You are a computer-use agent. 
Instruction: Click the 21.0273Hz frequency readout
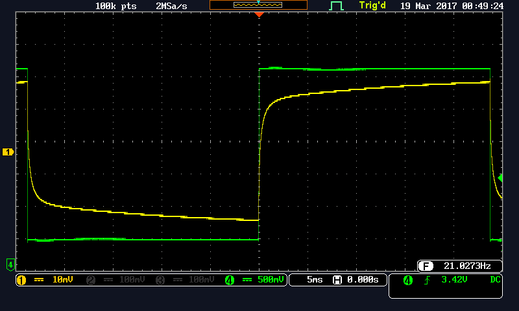pos(467,266)
